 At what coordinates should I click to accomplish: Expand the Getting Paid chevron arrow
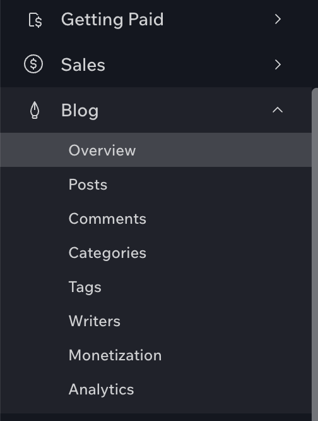tap(278, 20)
